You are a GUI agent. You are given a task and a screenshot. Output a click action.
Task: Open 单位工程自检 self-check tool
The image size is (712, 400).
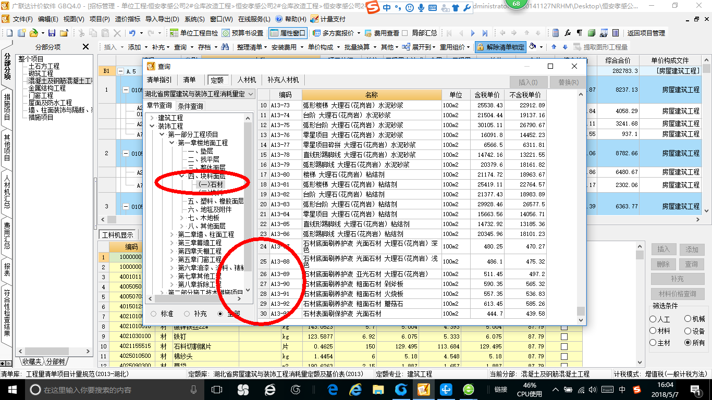(x=194, y=33)
